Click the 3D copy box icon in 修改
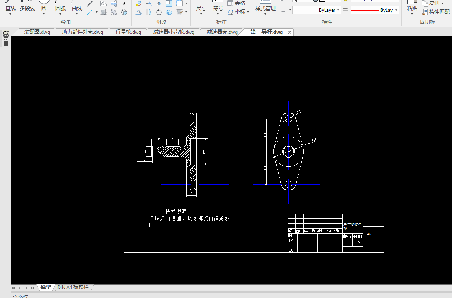Screen dimensions: 452x298 coord(169,12)
